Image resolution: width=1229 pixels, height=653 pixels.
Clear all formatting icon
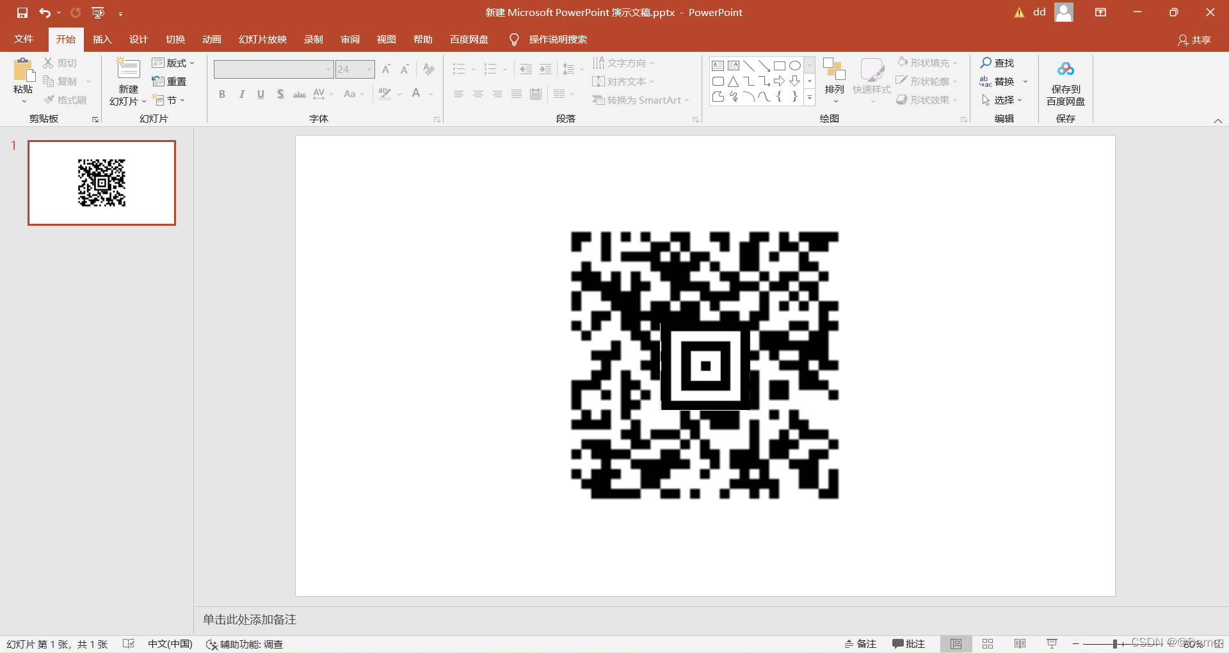pyautogui.click(x=429, y=69)
